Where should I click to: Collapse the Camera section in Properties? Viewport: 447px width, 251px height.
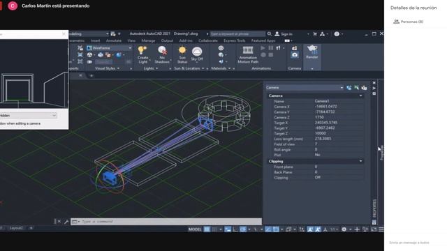tap(360, 96)
